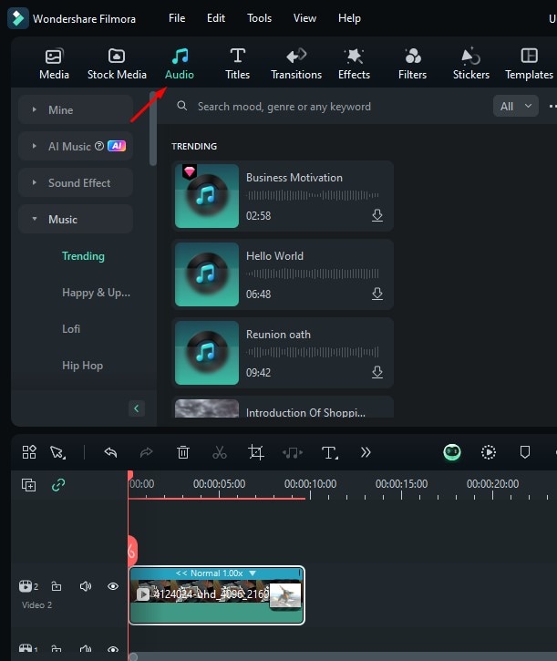Open the Stock Media tab
This screenshot has height=661, width=557.
point(117,64)
